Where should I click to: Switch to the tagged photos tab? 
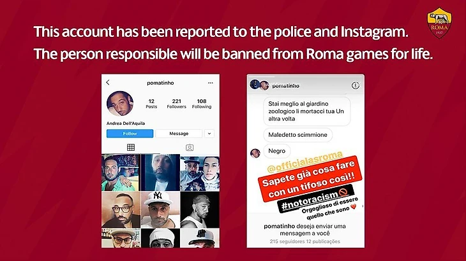190,147
